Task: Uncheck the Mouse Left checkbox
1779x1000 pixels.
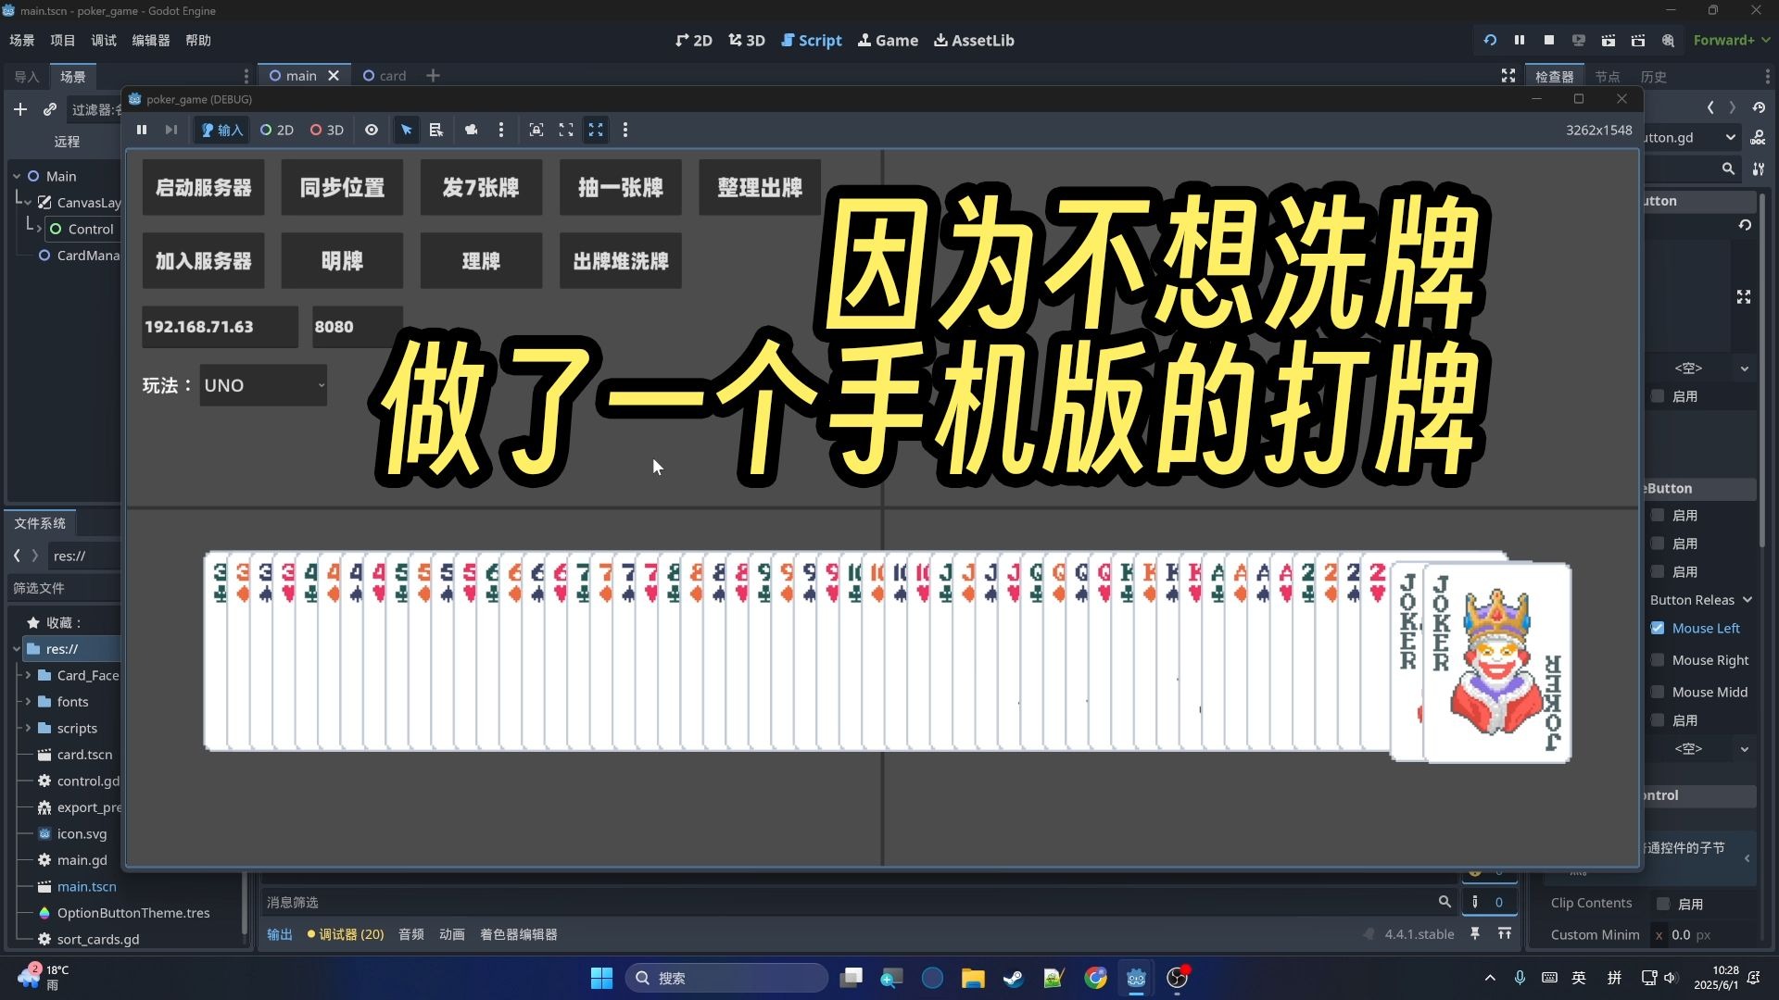Action: point(1659,627)
